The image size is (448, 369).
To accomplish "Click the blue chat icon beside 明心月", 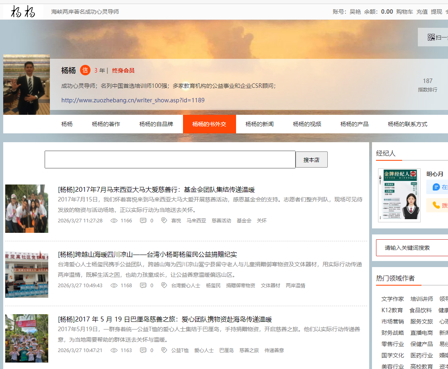I will click(x=436, y=187).
